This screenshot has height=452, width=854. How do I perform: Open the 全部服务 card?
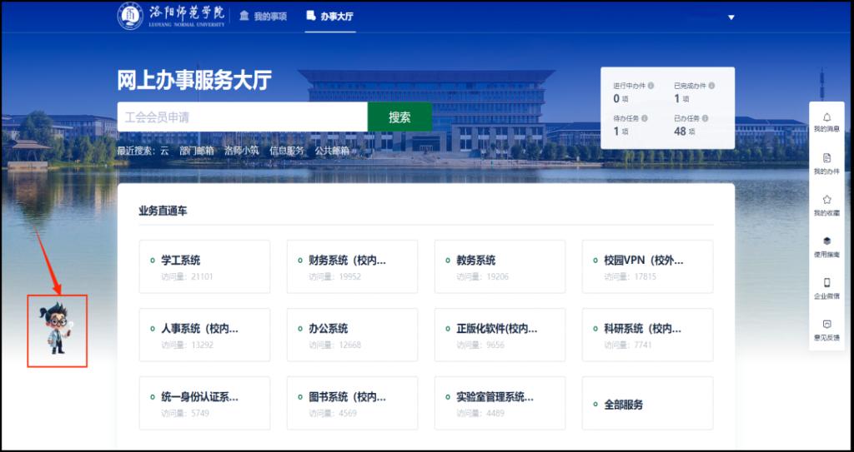click(647, 404)
